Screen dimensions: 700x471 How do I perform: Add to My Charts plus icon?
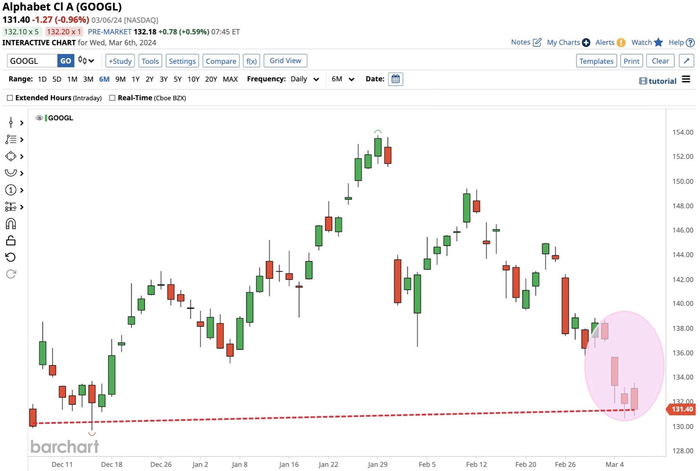point(586,42)
